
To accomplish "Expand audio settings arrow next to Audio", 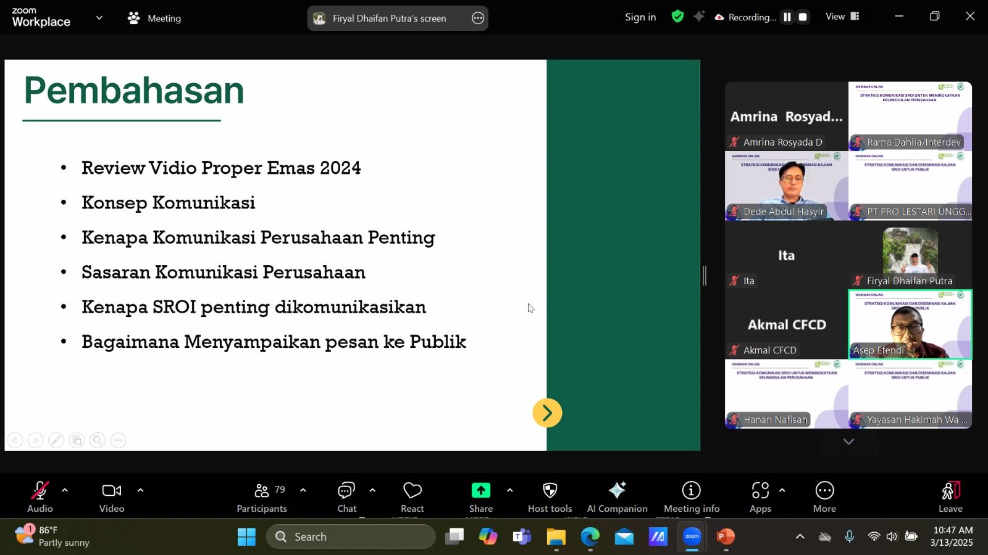I will (65, 490).
